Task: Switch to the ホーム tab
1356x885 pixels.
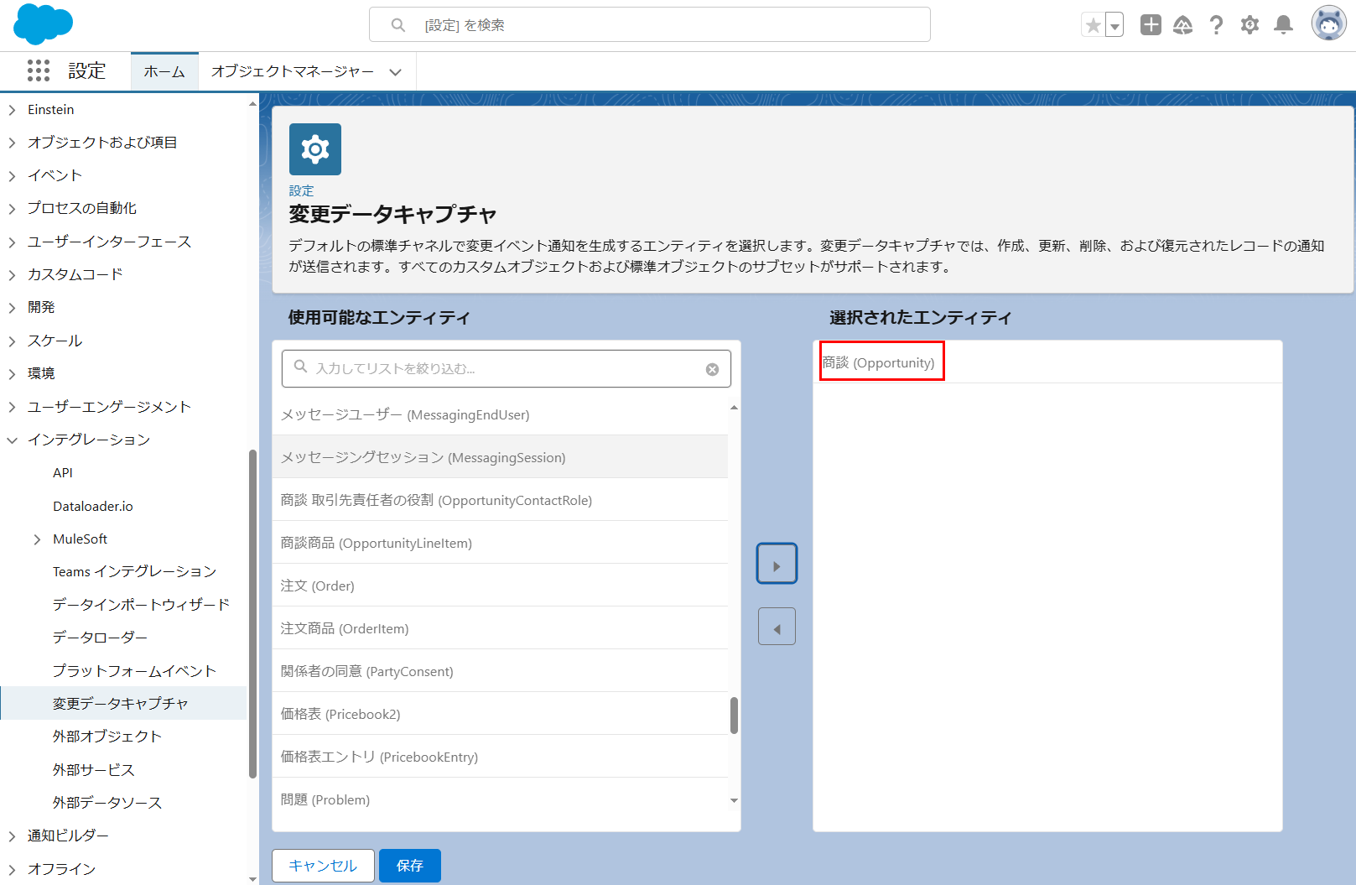Action: [x=164, y=71]
